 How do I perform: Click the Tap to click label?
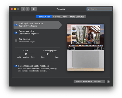[x=24, y=39]
